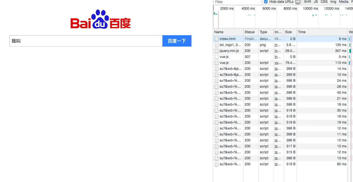Viewport: 353px width, 182px height.
Task: Filter network requests by CSS
Action: pyautogui.click(x=324, y=2)
